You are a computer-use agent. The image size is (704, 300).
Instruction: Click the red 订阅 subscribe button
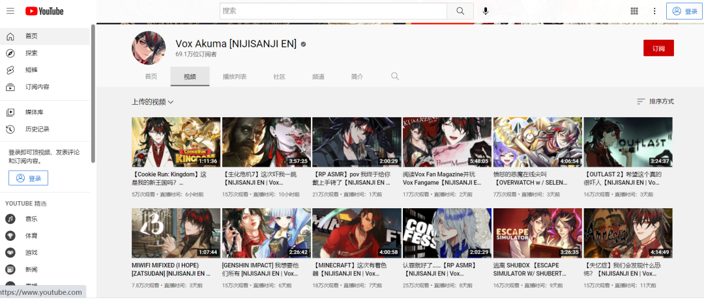pyautogui.click(x=658, y=48)
